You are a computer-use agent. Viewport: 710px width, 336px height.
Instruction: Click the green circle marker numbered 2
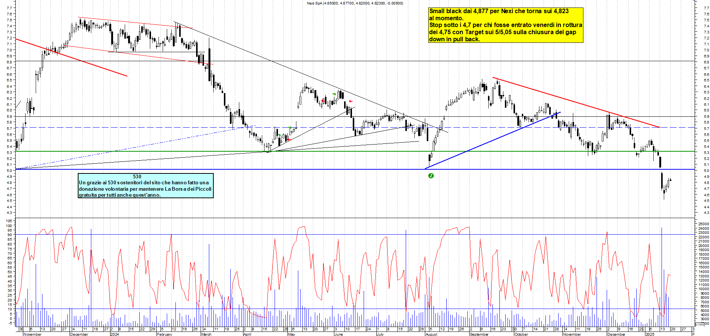(x=431, y=176)
